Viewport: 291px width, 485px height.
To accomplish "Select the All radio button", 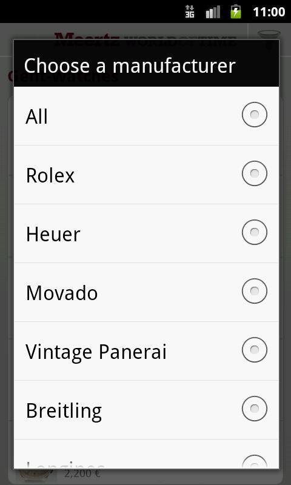I will click(254, 115).
